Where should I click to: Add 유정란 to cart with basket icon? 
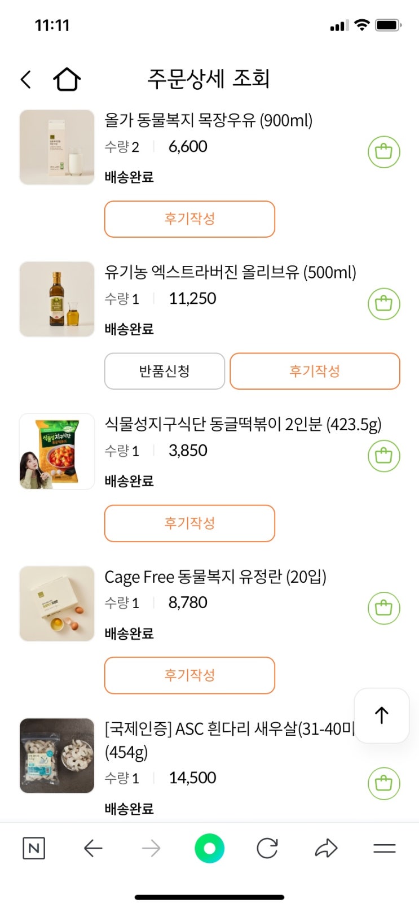click(383, 608)
